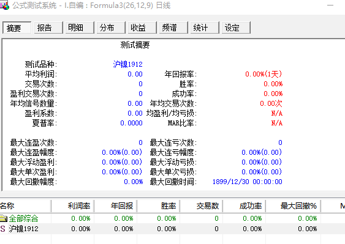
Task: Sort by the 最大回撤% column header
Action: [293, 206]
